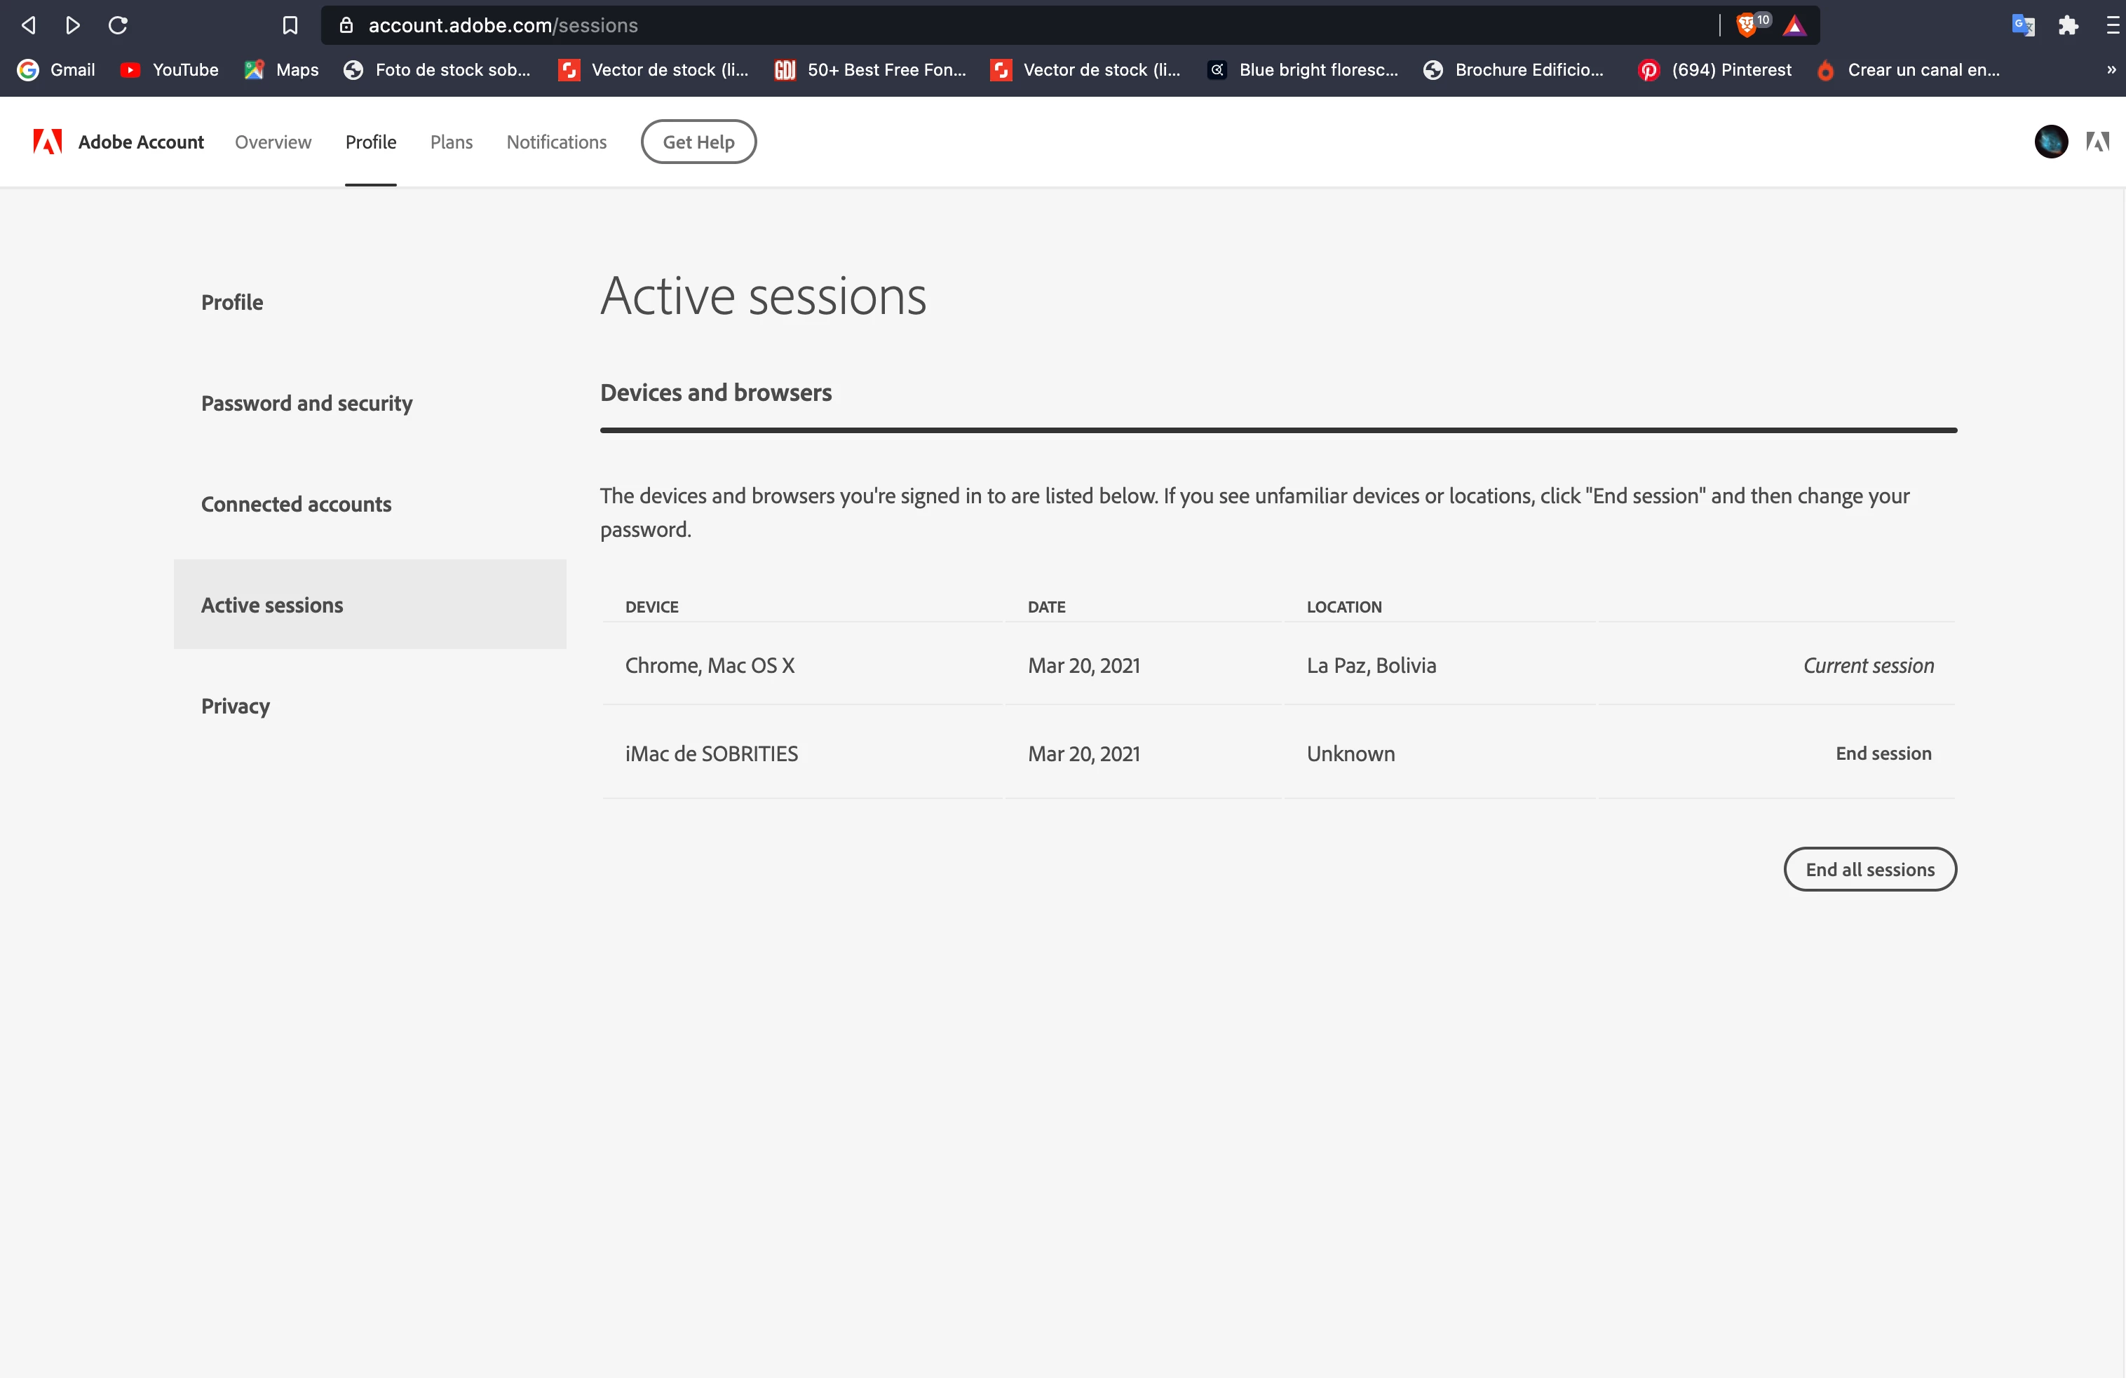Open the extensions puzzle piece icon

point(2068,25)
